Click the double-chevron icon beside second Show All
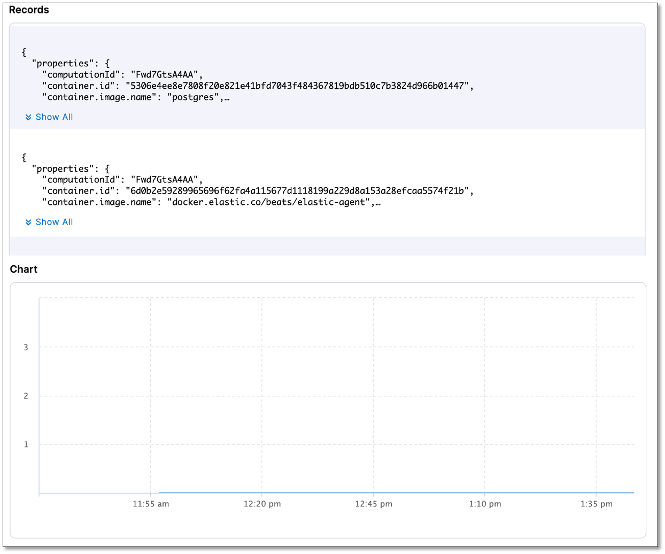 (29, 222)
